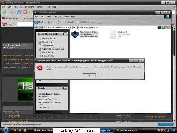Image resolution: width=177 pixels, height=133 pixels.
Task: Click Hacking and more... breadcrumb link
Action: [13, 55]
